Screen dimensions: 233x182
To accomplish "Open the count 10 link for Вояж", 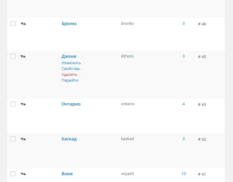I will [x=184, y=174].
